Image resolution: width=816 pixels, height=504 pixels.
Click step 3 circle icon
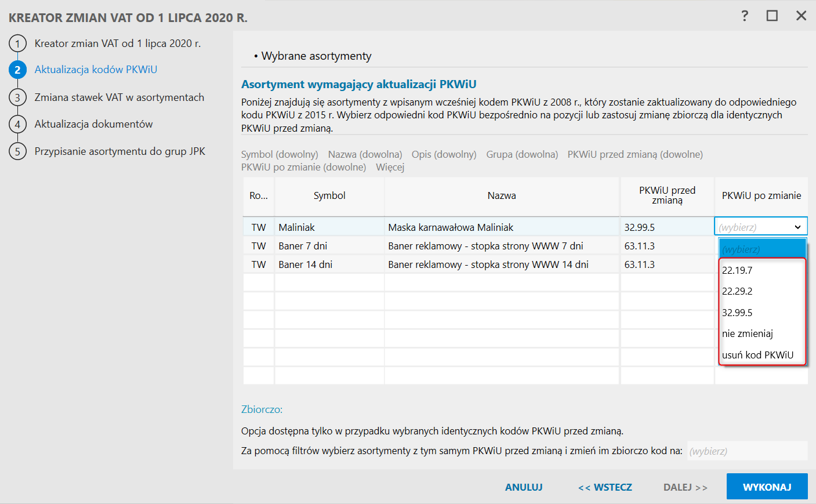pos(17,97)
